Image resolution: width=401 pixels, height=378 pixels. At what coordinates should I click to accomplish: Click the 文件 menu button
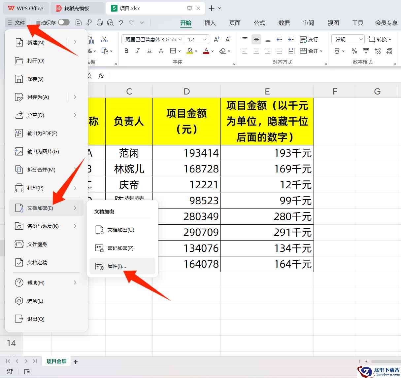(17, 22)
